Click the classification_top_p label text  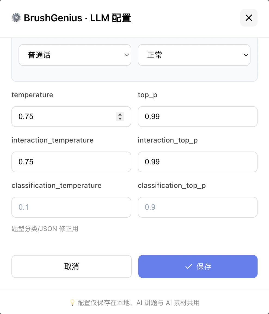click(172, 186)
